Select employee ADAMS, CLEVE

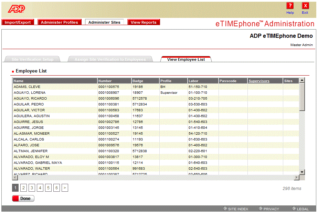(27, 87)
